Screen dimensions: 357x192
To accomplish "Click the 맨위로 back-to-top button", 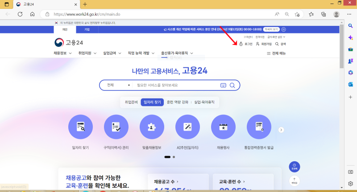I will pyautogui.click(x=295, y=181).
